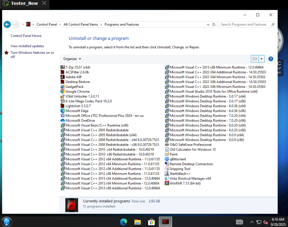
Task: Select Windows Desktop Runtime 9.0.9 (x64)
Action: (x=204, y=135)
